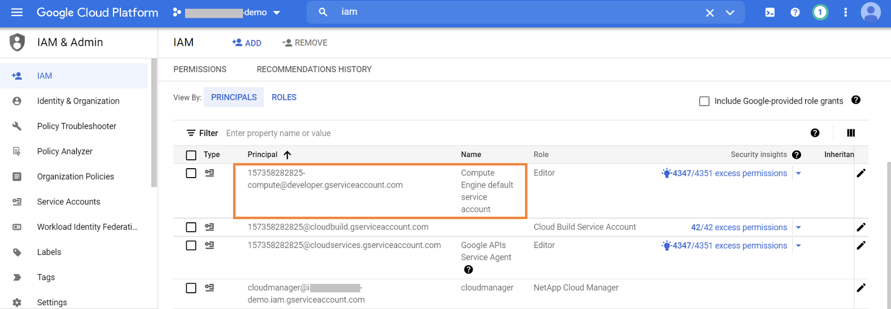This screenshot has width=891, height=309.
Task: Click the column display options icon
Action: pyautogui.click(x=850, y=133)
